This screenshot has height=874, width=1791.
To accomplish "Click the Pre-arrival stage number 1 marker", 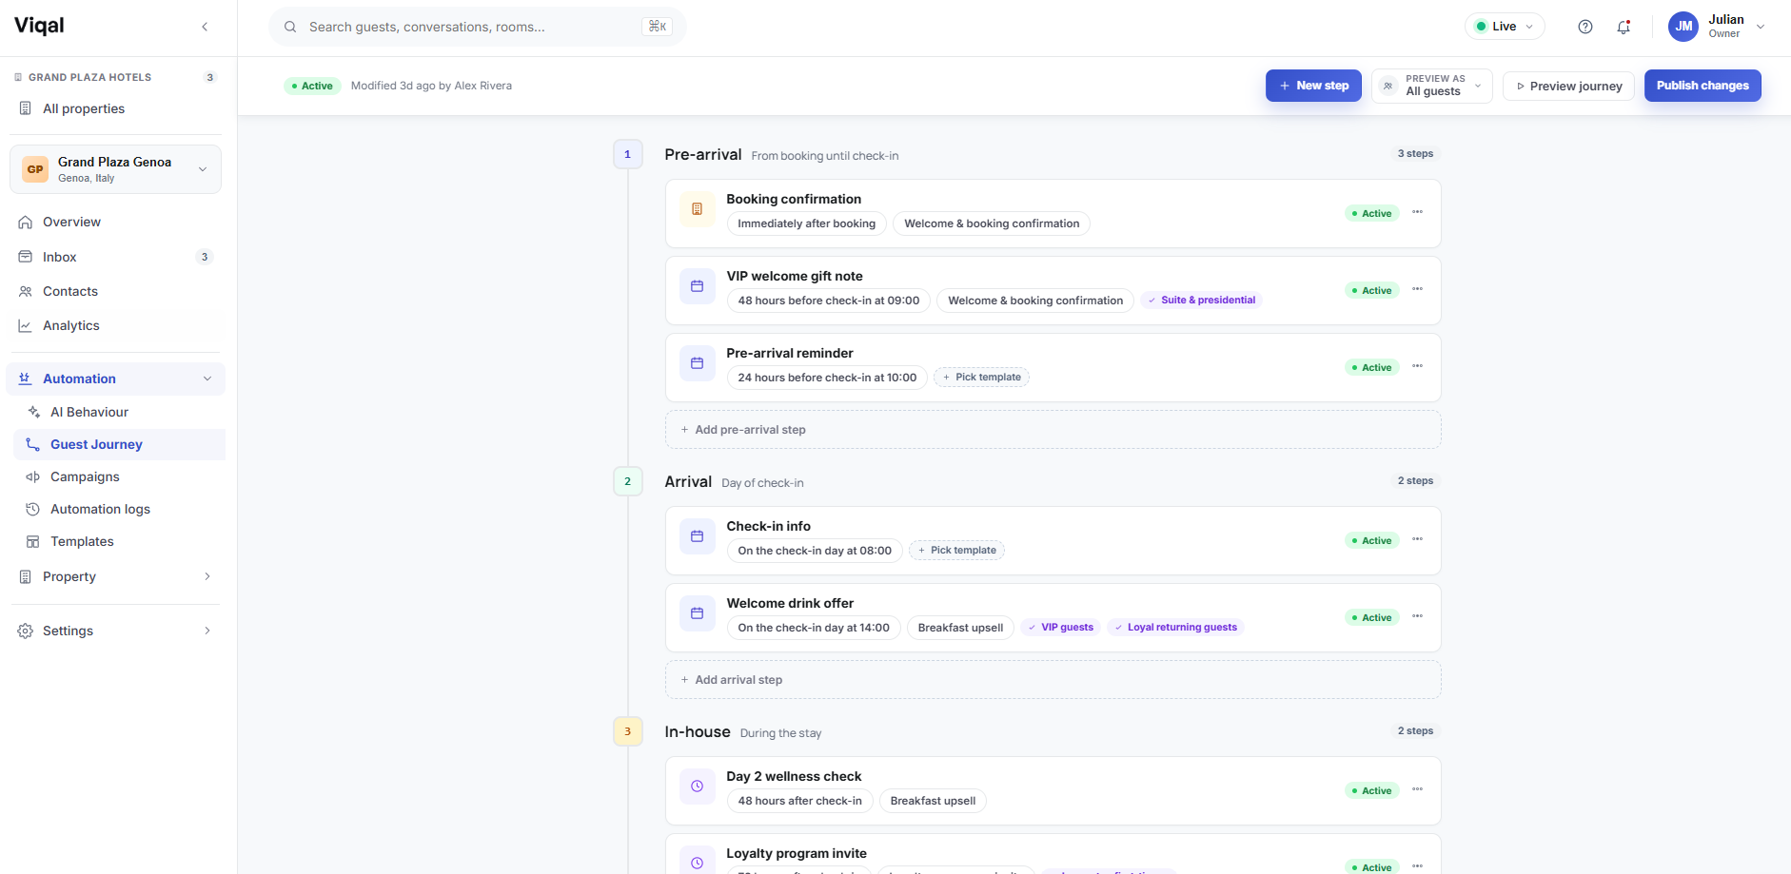I will click(627, 154).
